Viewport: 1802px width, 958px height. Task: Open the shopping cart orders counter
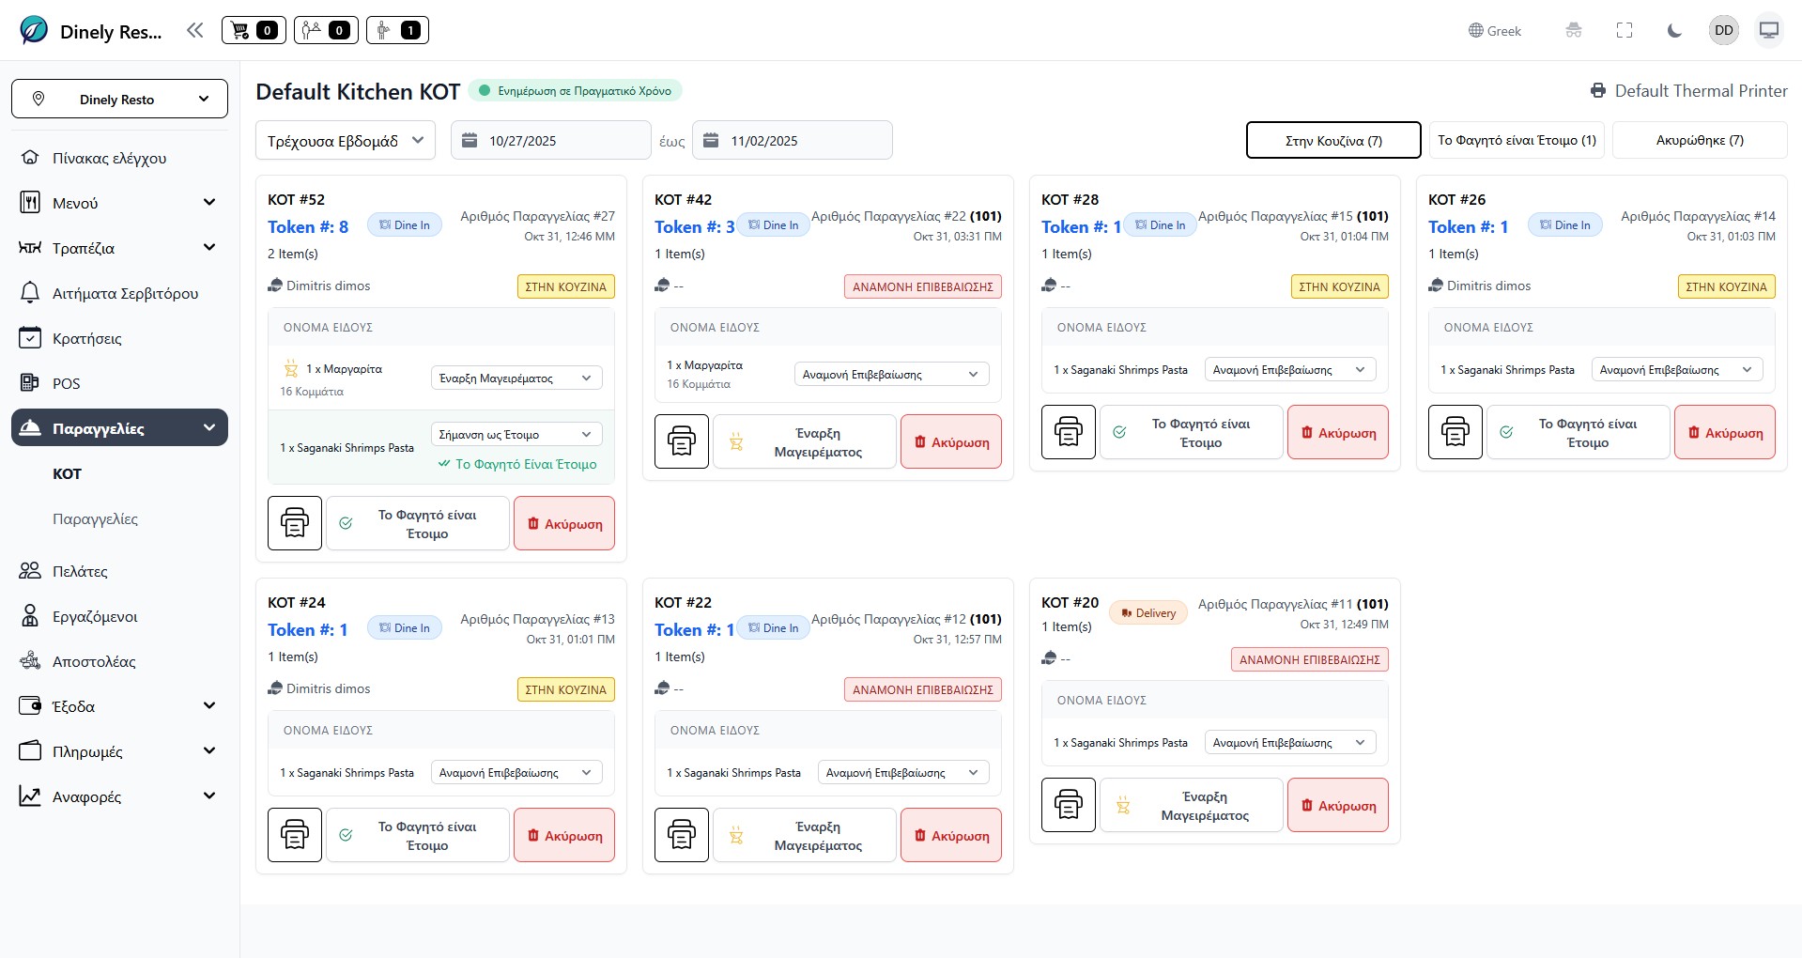click(x=254, y=30)
